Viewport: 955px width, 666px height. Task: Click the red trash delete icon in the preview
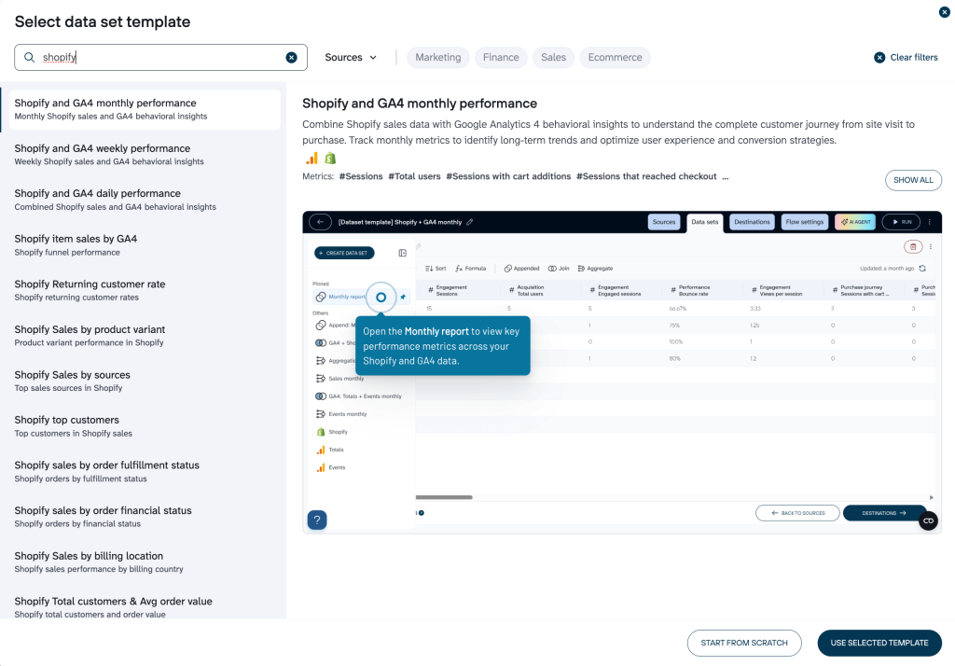click(913, 247)
